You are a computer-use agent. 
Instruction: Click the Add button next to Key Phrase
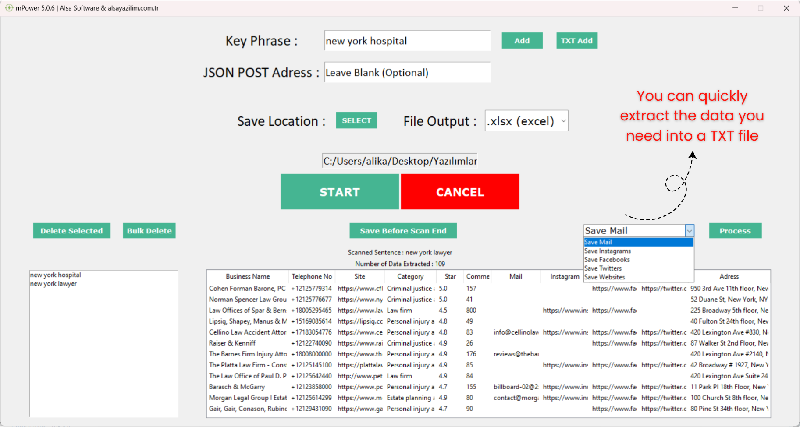pyautogui.click(x=522, y=40)
